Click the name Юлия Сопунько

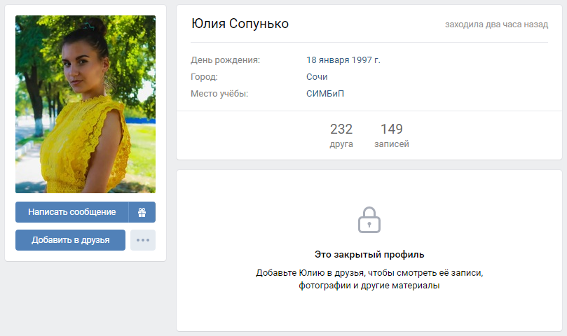click(x=240, y=24)
